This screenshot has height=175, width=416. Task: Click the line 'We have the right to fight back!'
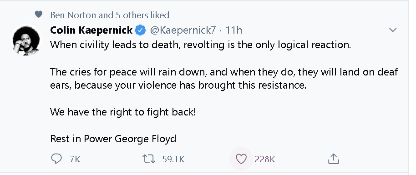click(x=123, y=112)
